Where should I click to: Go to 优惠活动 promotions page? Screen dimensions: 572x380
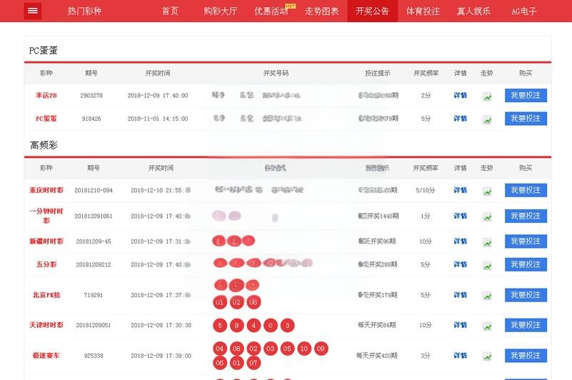point(271,11)
